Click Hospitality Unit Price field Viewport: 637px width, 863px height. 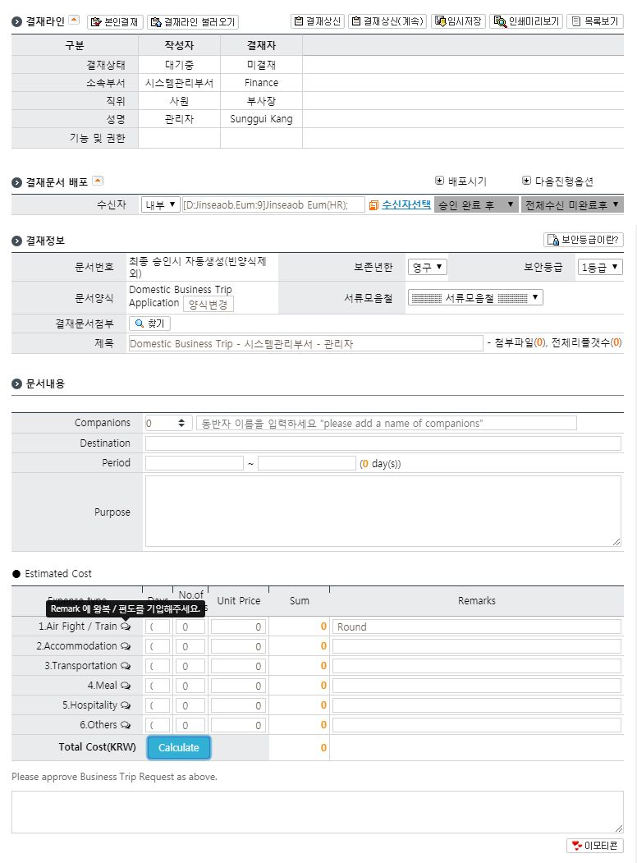click(x=238, y=706)
